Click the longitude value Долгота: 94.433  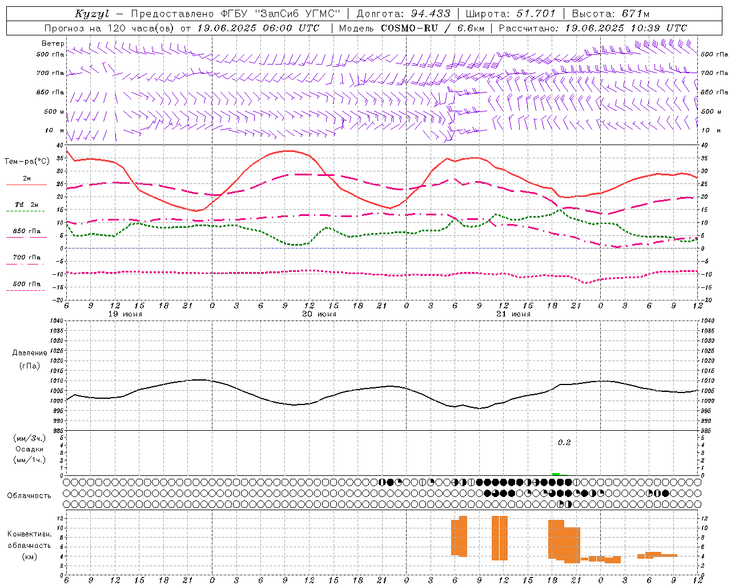403,14
